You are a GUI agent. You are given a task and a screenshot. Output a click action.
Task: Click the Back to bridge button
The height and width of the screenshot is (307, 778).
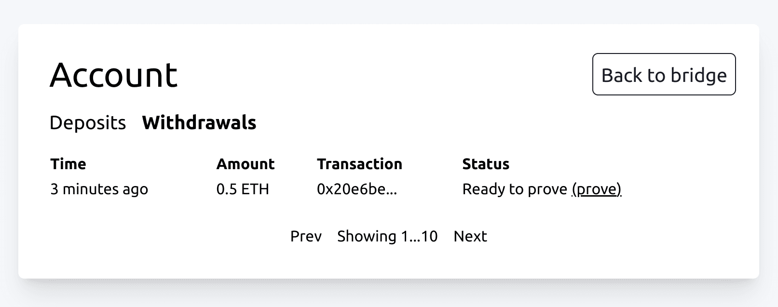[664, 74]
